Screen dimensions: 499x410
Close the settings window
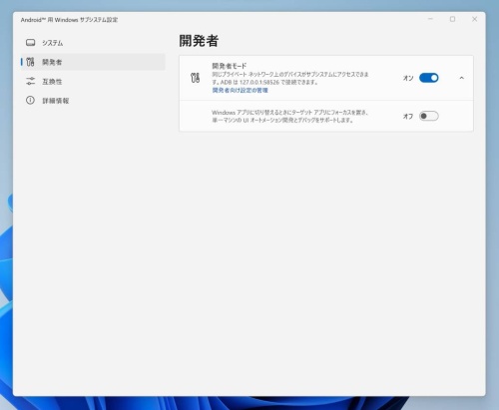(x=475, y=19)
